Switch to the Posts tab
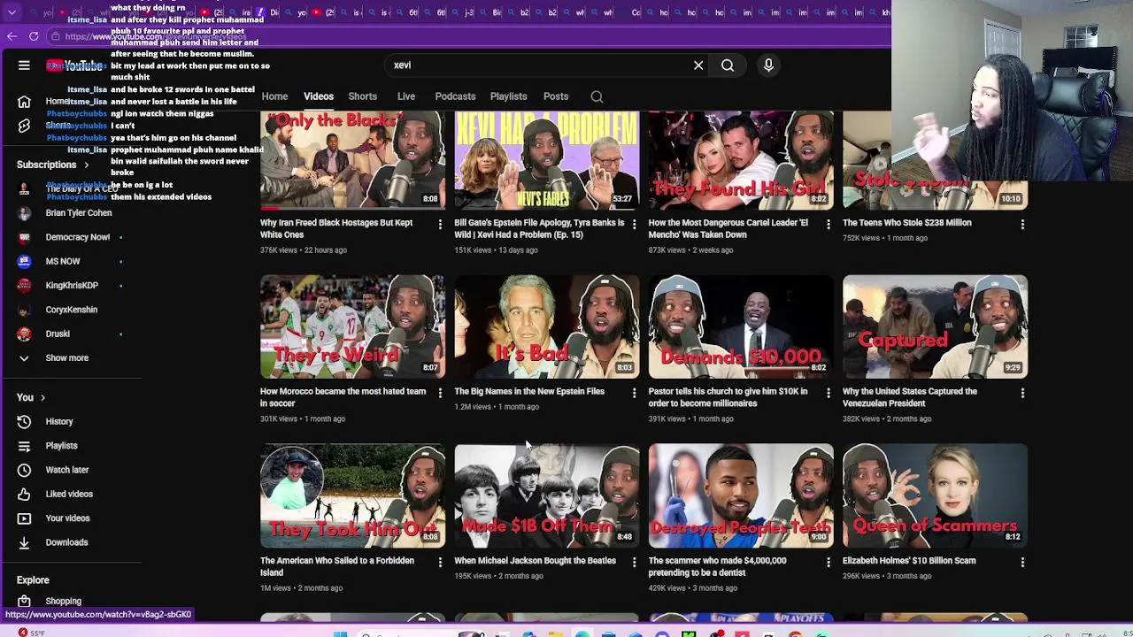This screenshot has width=1133, height=637. point(556,96)
